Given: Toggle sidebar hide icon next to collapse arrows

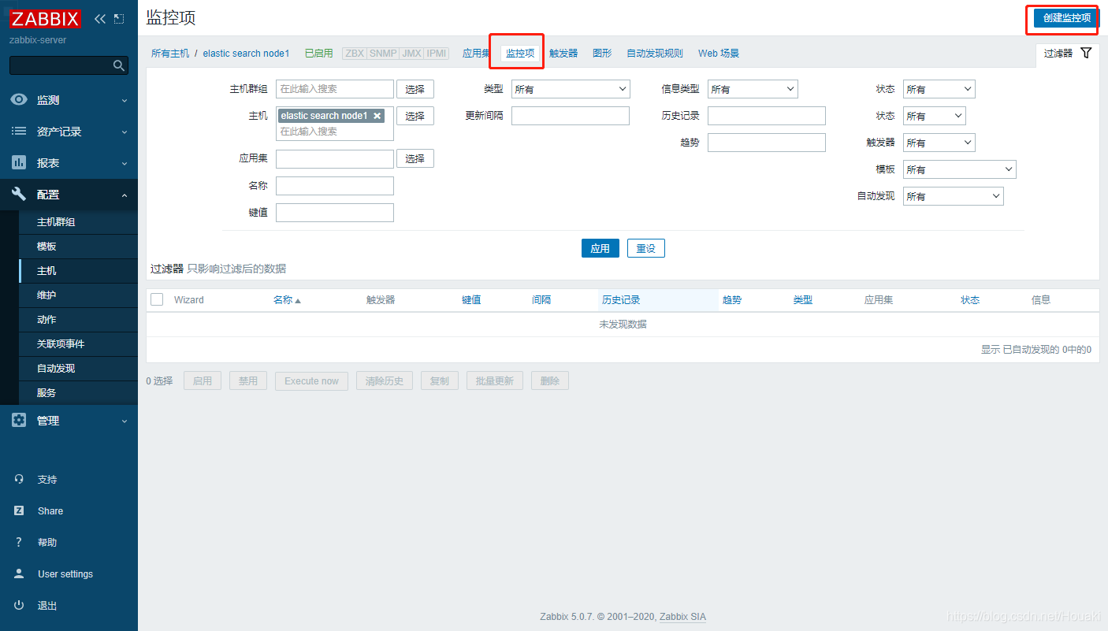Looking at the screenshot, I should pyautogui.click(x=119, y=18).
